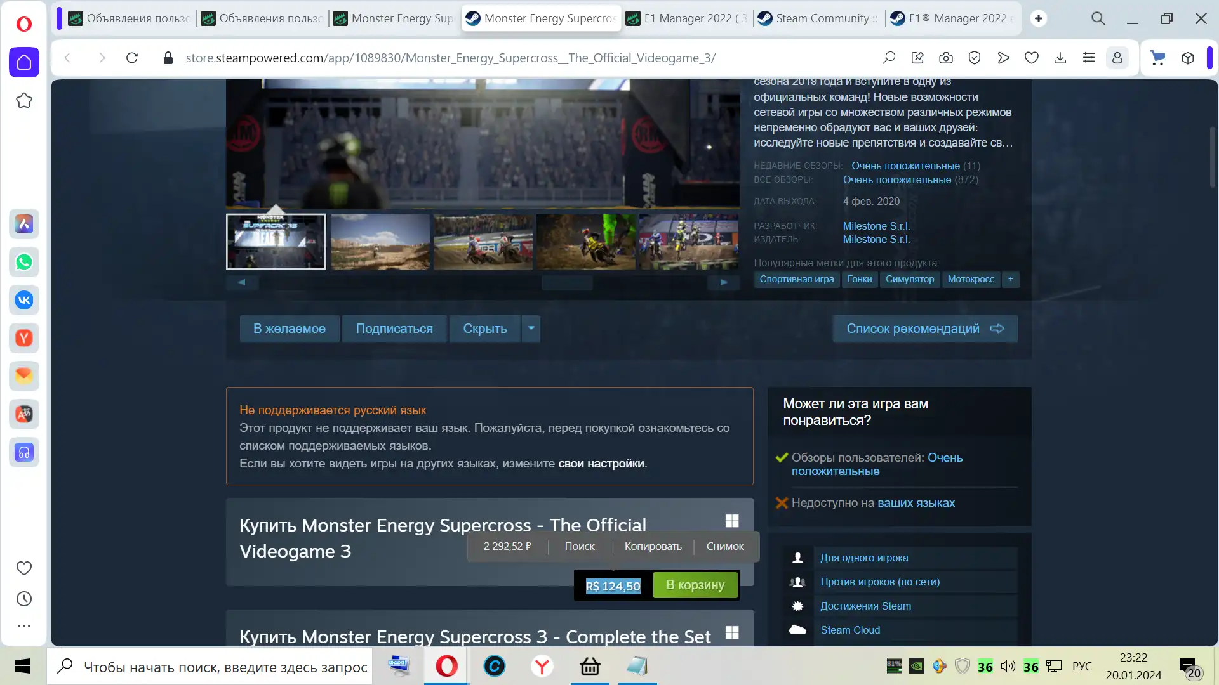This screenshot has width=1219, height=685.
Task: Click converted price 2 292,52 ₽ in popup
Action: [507, 546]
